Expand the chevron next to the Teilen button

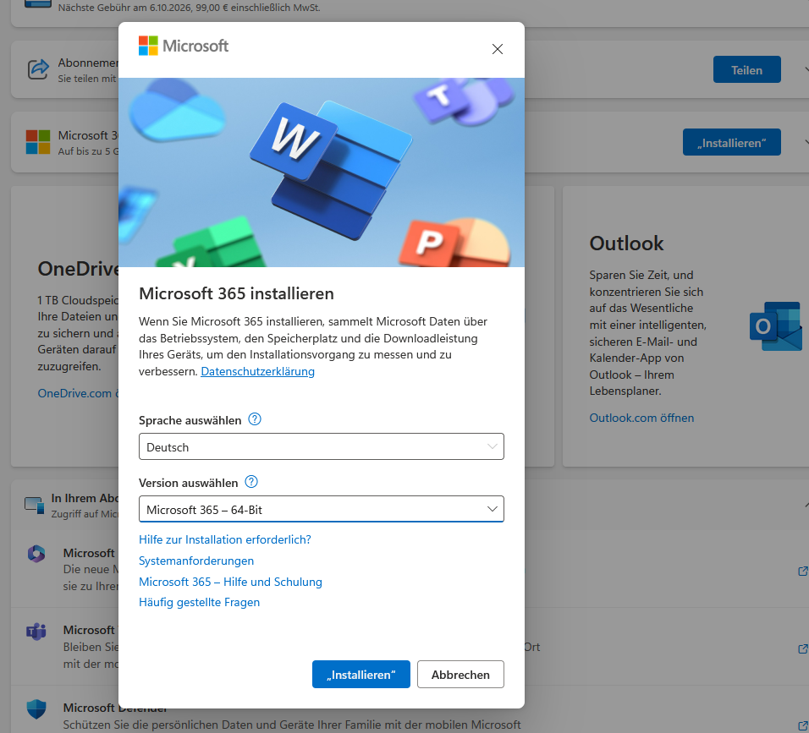coord(806,69)
